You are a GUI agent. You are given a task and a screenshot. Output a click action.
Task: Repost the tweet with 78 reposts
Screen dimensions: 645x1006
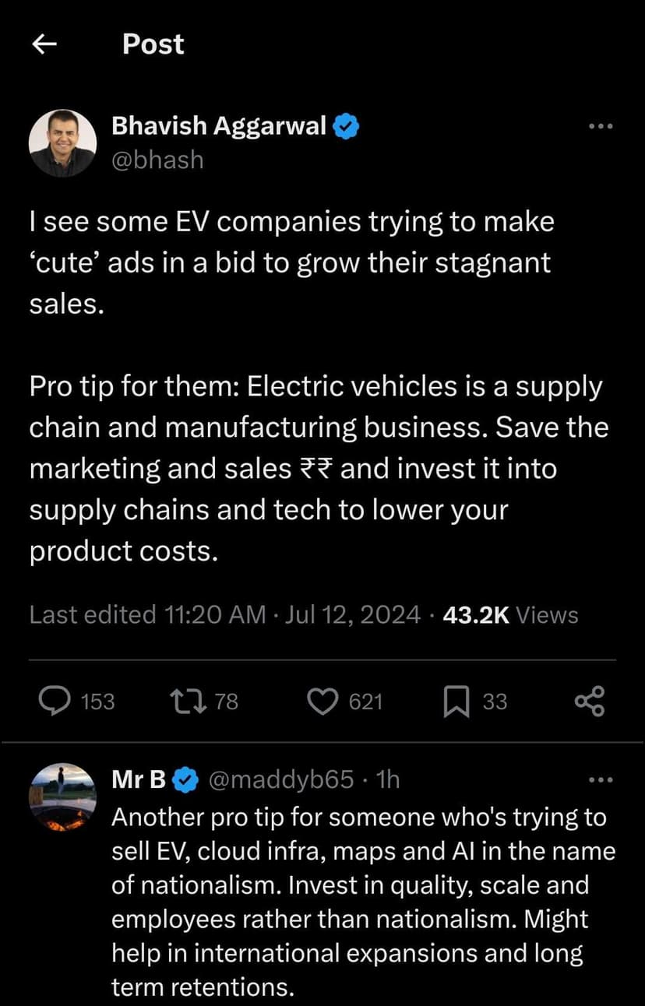187,702
